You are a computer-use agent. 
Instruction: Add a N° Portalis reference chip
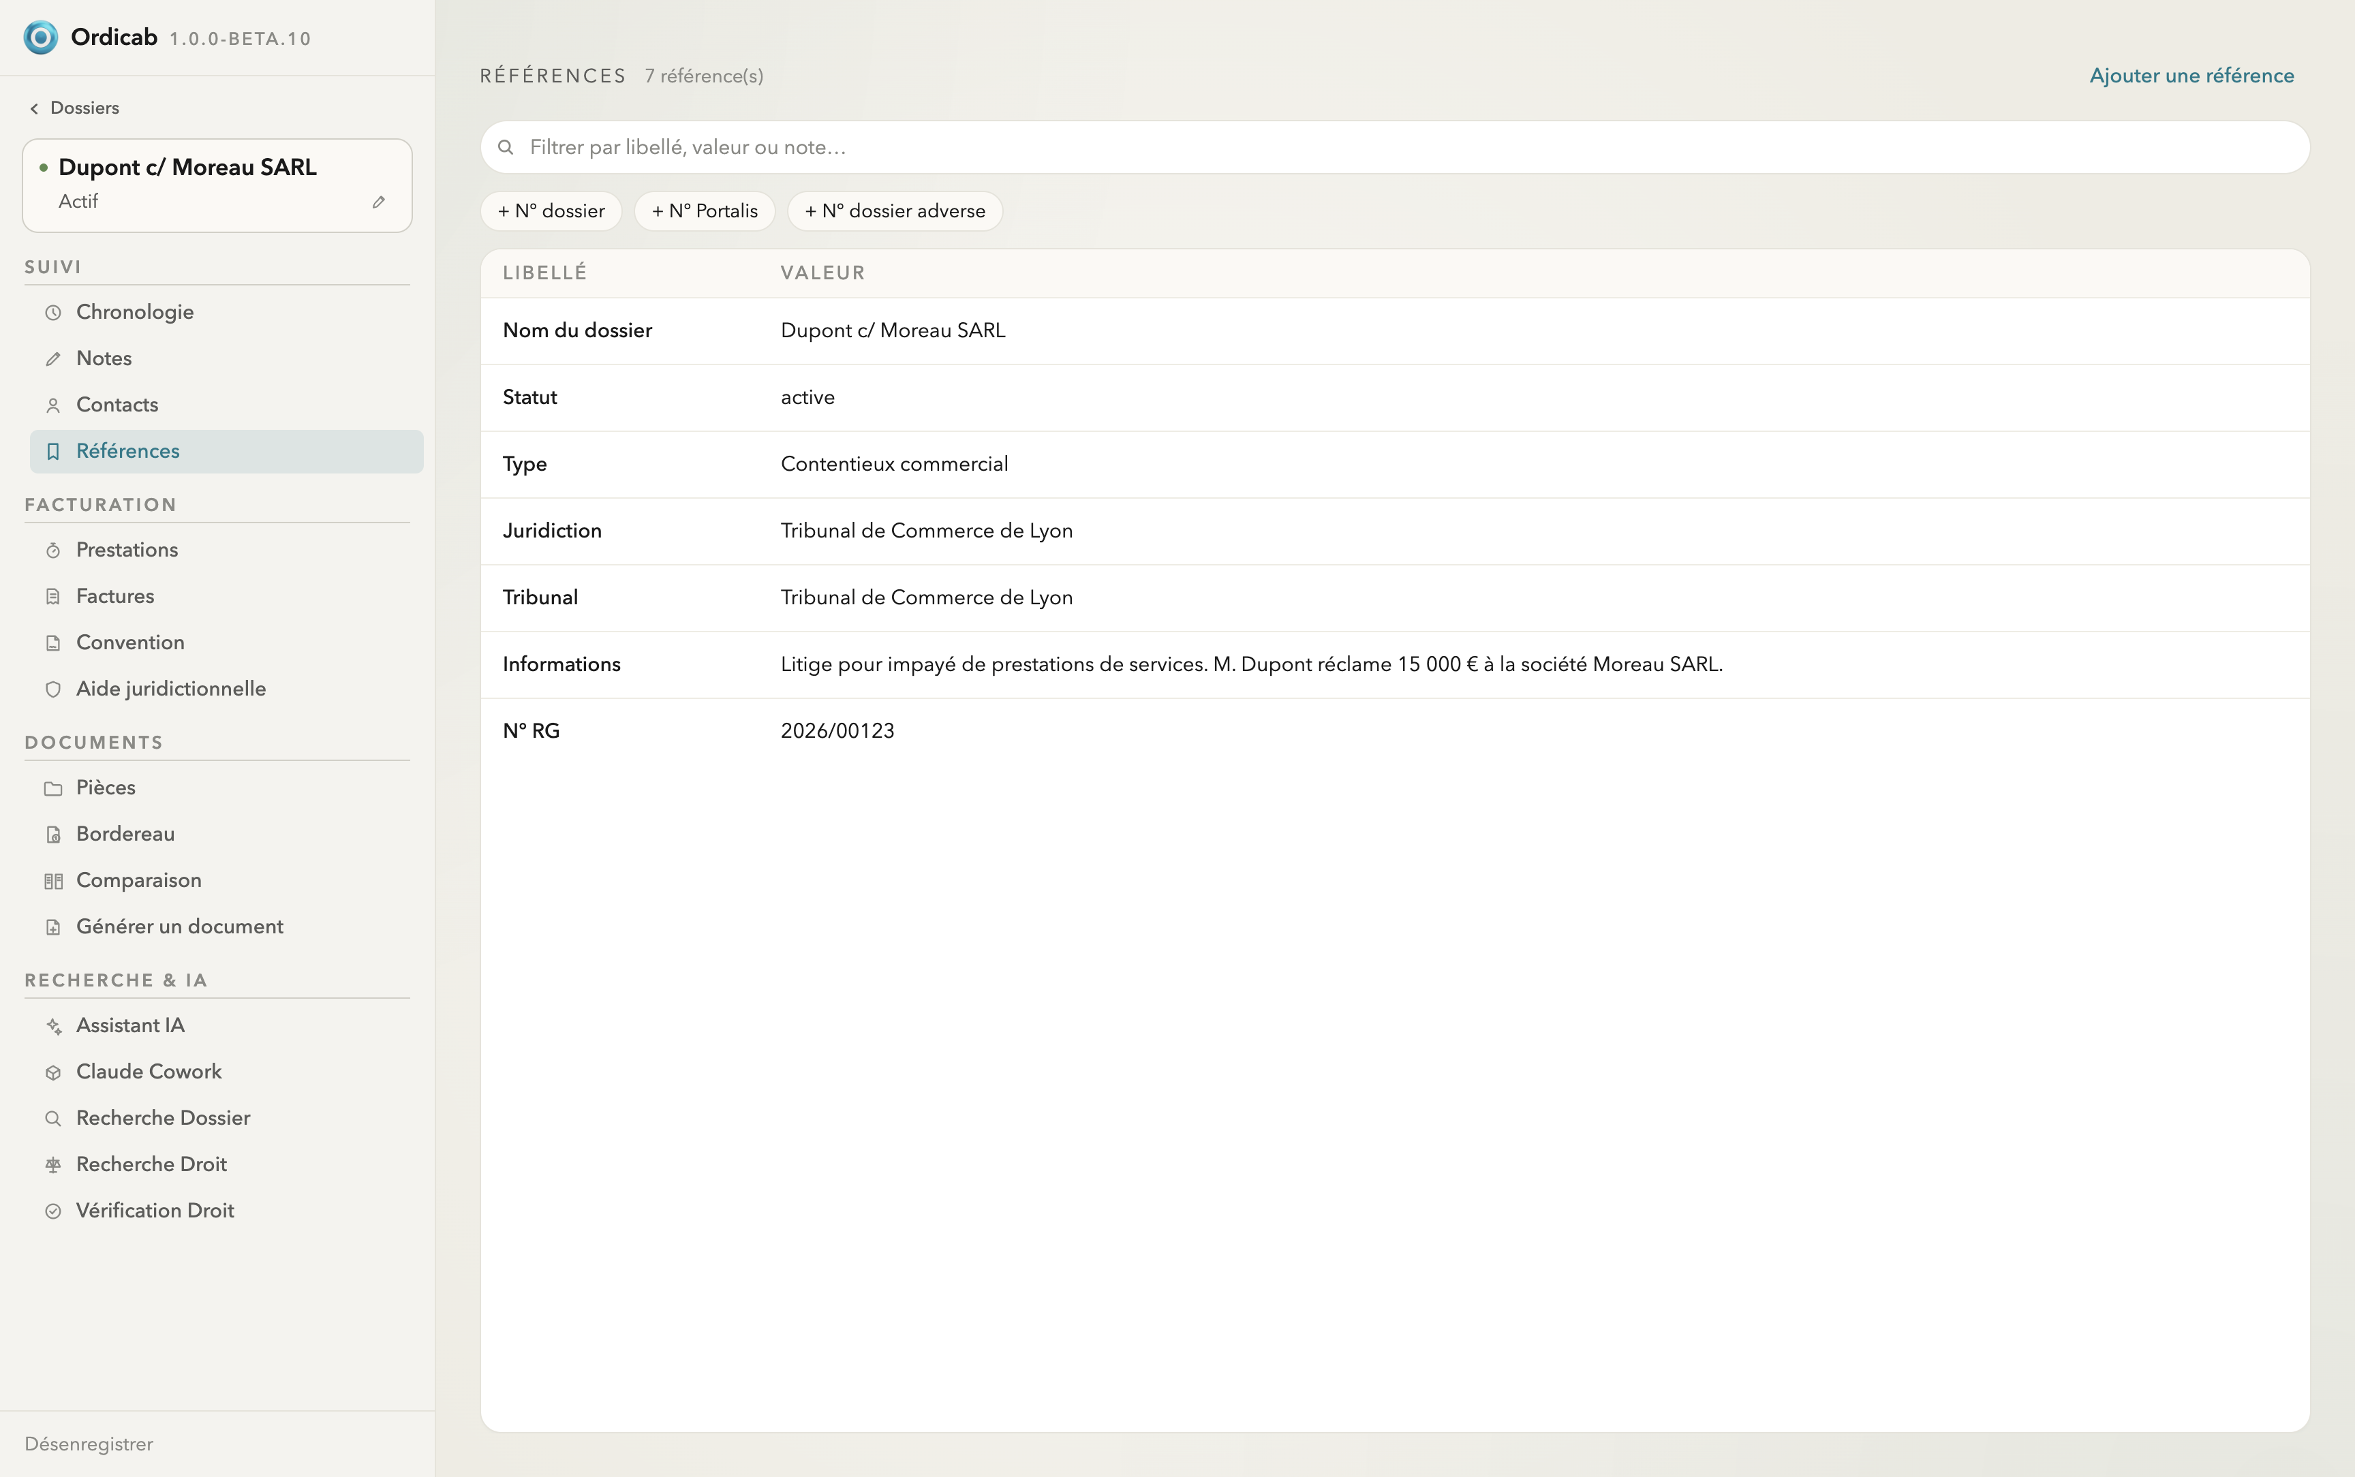coord(705,211)
